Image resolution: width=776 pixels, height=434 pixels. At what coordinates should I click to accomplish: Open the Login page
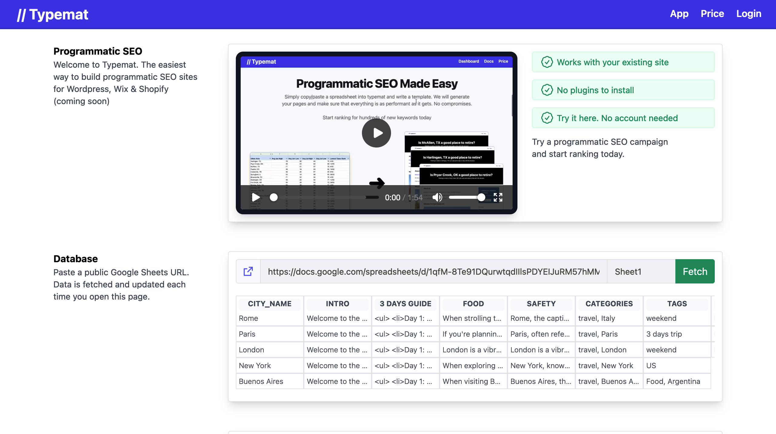[x=749, y=14]
